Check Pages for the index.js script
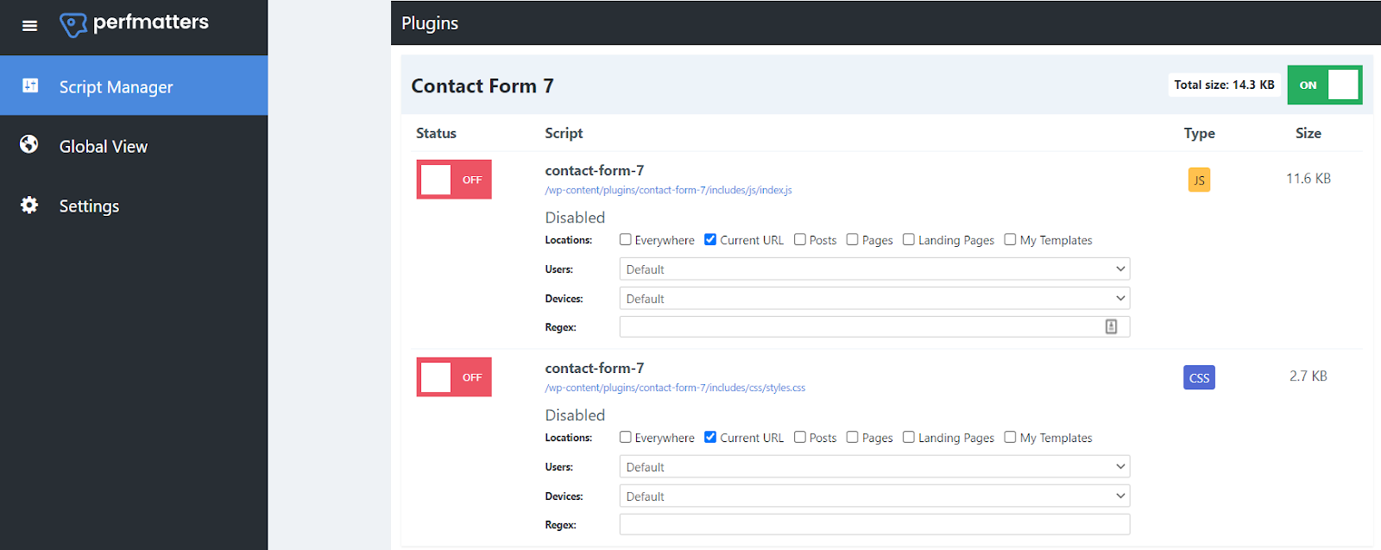 tap(853, 239)
